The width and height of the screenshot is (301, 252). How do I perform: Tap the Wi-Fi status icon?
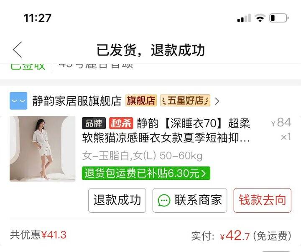pyautogui.click(x=260, y=18)
